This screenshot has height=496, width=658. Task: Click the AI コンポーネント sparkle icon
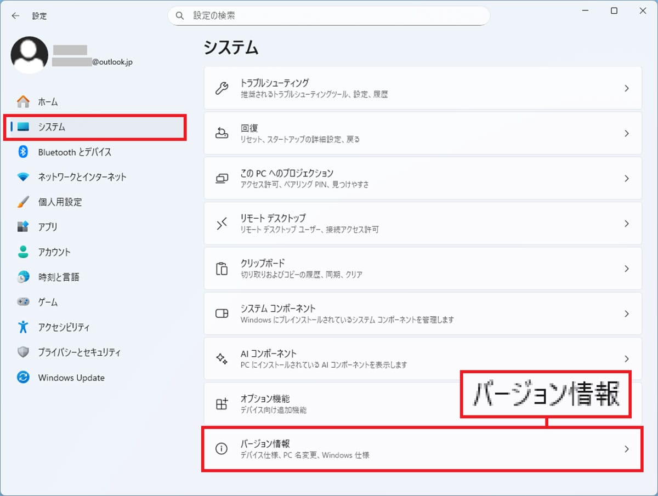pos(222,359)
